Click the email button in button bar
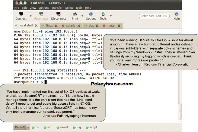Viewport: 198px width, 132px height. pyautogui.click(x=62, y=127)
